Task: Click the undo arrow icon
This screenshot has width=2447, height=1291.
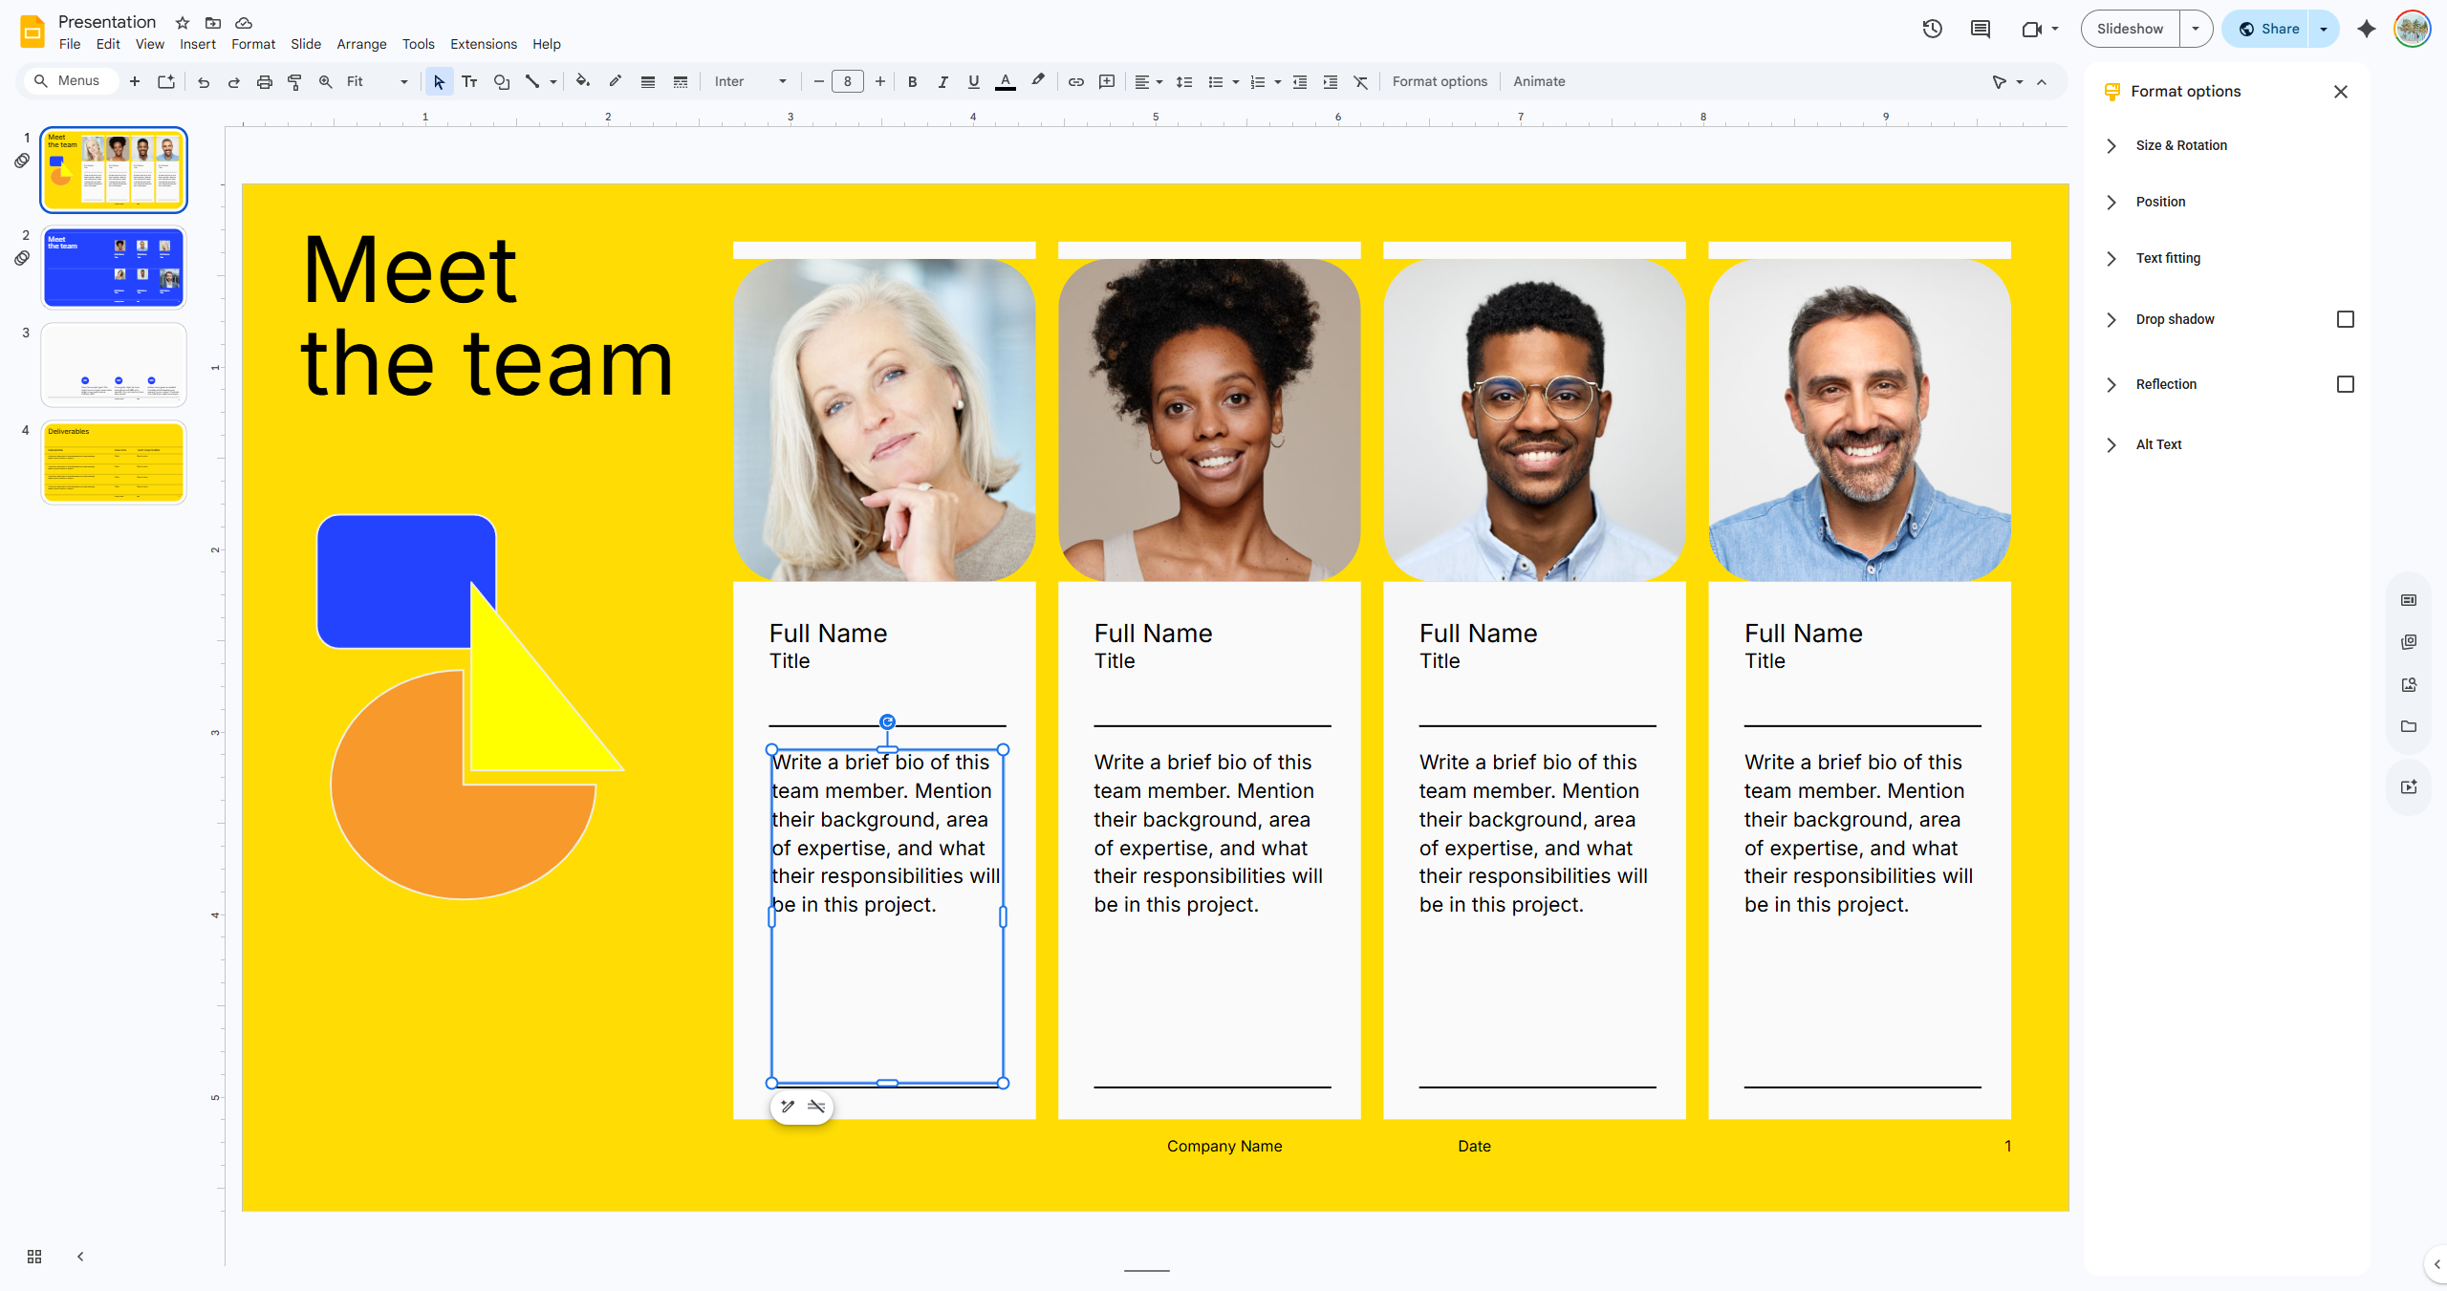Action: click(x=203, y=82)
